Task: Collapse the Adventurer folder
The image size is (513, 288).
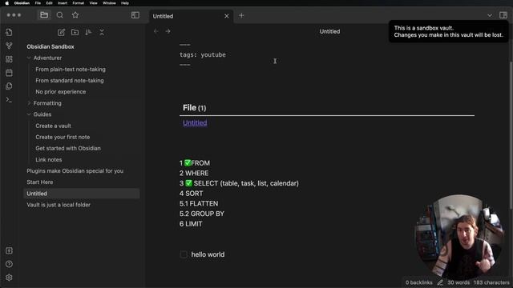Action: click(x=29, y=58)
